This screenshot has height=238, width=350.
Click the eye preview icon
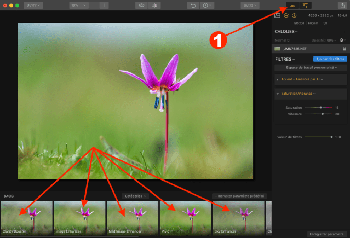pos(141,5)
